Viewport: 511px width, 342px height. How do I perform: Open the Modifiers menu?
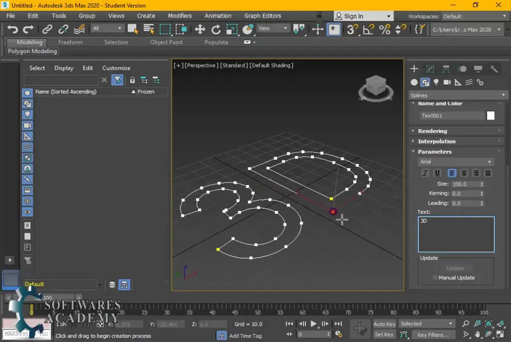[179, 16]
